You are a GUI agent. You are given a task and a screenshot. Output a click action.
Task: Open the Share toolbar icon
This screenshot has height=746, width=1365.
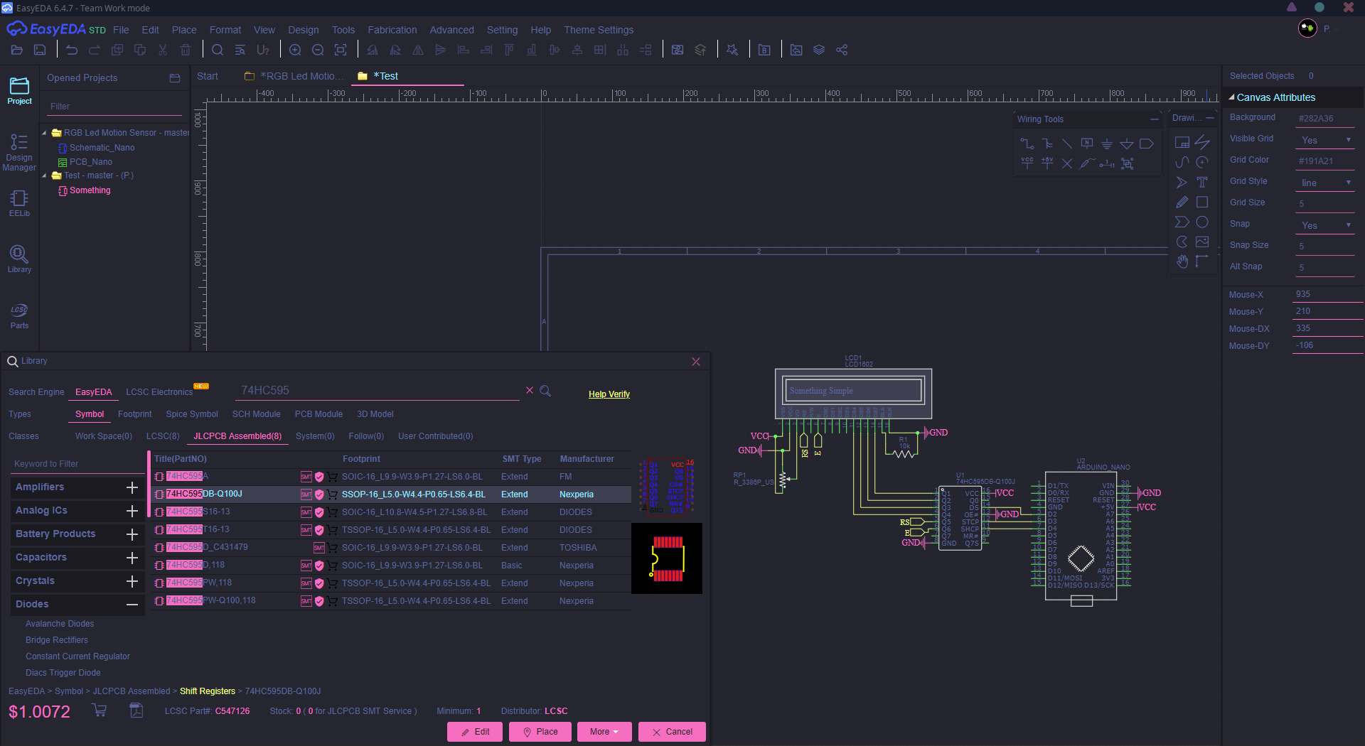pos(842,50)
